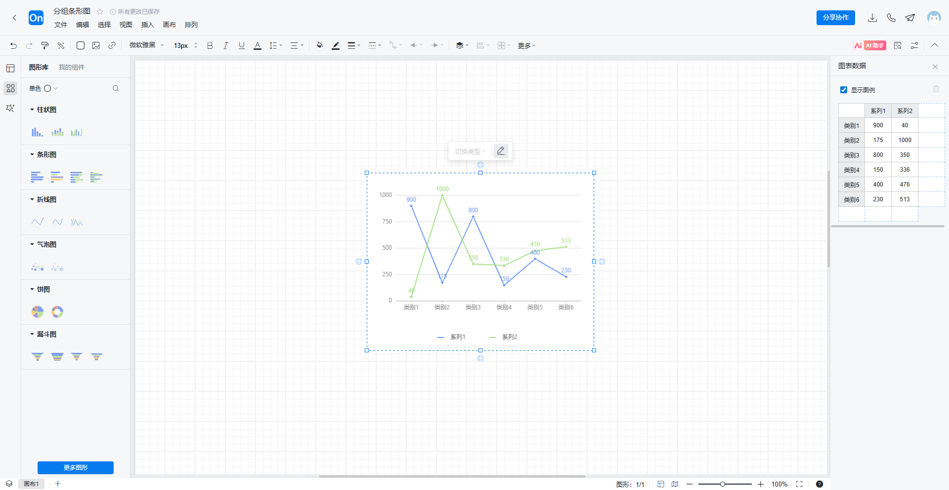
Task: Click the 更多图形 button
Action: click(x=76, y=467)
